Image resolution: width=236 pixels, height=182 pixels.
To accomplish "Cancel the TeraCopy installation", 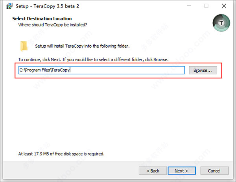I will point(214,171).
